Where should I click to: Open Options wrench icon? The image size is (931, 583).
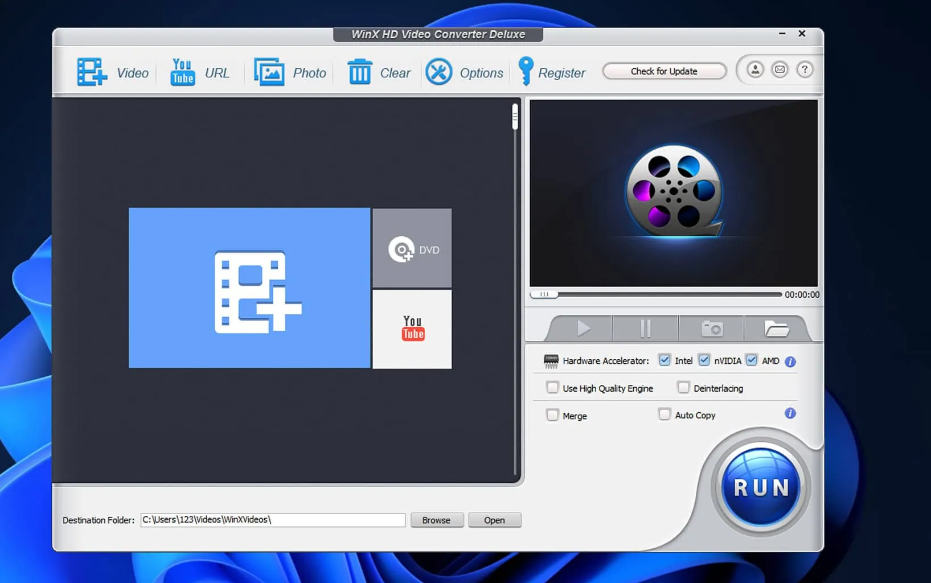(438, 72)
